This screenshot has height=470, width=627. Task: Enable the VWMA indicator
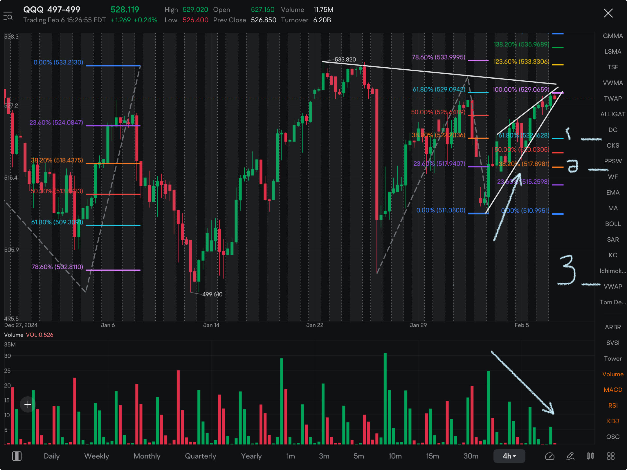point(613,83)
